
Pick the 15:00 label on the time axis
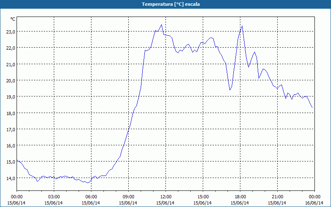(x=203, y=197)
